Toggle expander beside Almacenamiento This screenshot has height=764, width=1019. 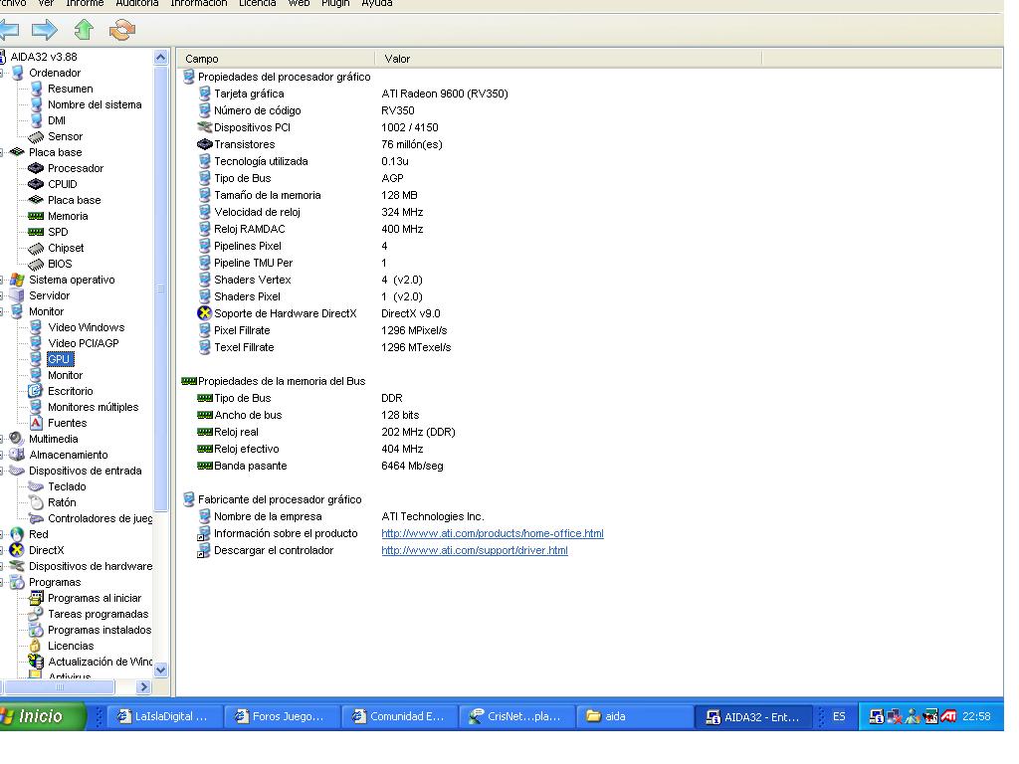2,455
